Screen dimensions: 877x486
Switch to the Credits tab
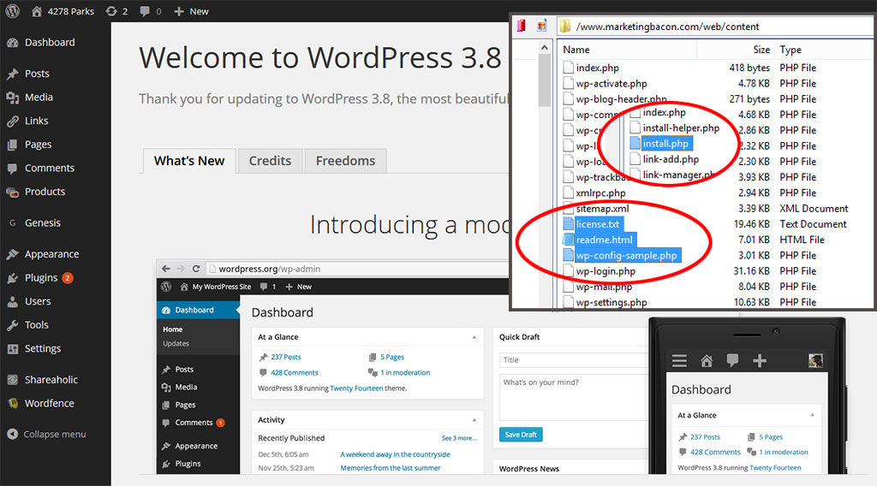click(x=270, y=161)
